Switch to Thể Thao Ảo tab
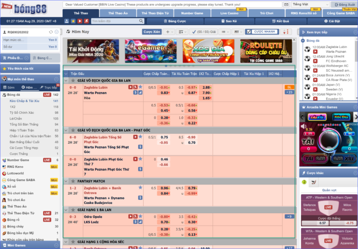The width and height of the screenshot is (358, 249). [x=118, y=13]
